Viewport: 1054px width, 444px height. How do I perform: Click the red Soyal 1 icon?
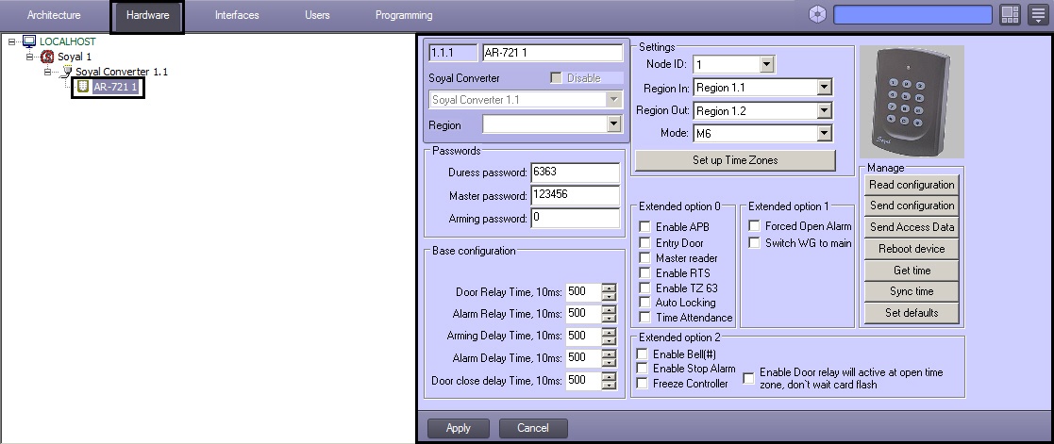(x=48, y=57)
